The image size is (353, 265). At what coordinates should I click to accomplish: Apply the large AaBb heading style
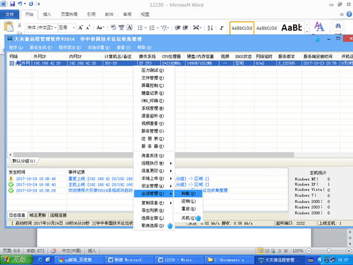click(292, 28)
